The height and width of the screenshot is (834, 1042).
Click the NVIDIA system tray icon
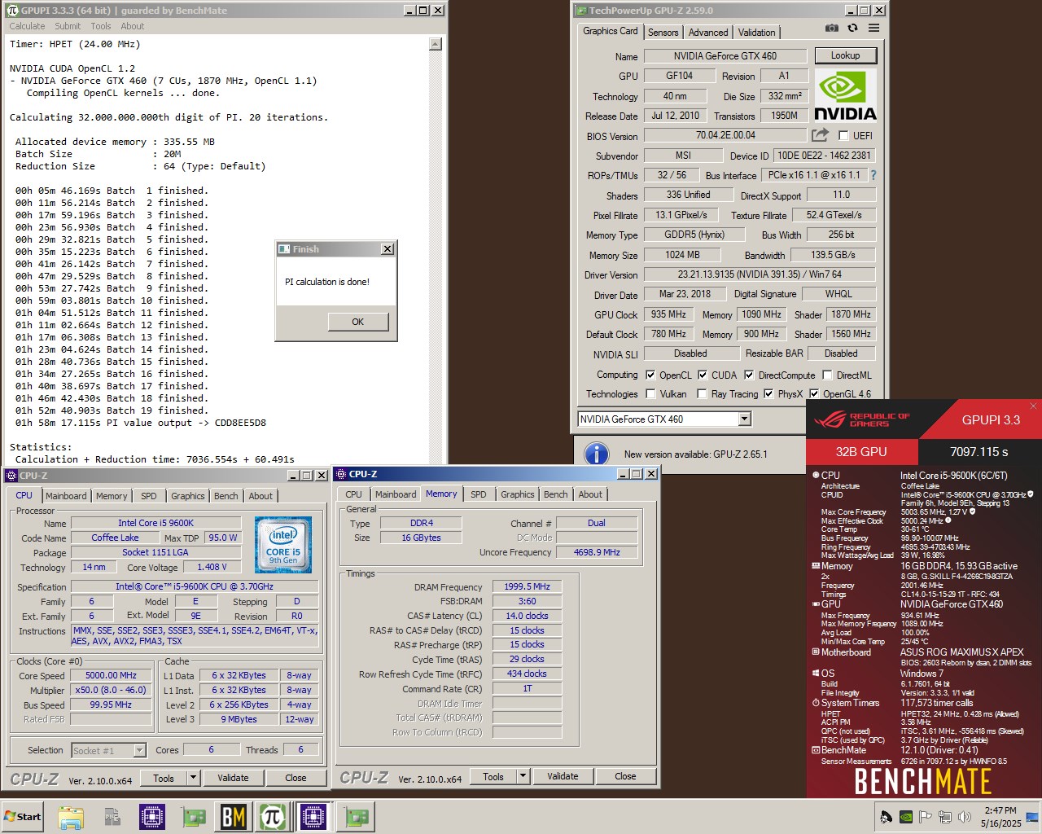906,817
